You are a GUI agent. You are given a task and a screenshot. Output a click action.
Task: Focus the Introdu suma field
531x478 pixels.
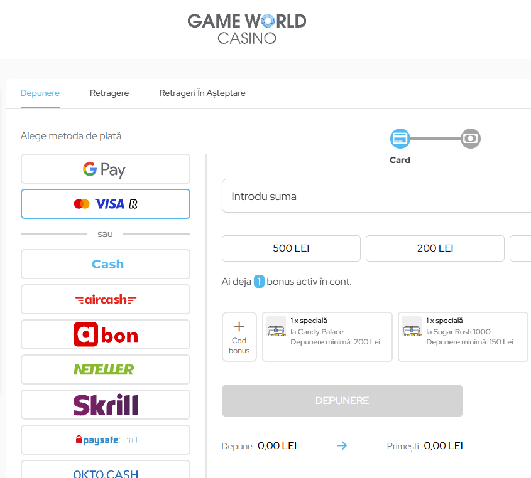tap(376, 196)
